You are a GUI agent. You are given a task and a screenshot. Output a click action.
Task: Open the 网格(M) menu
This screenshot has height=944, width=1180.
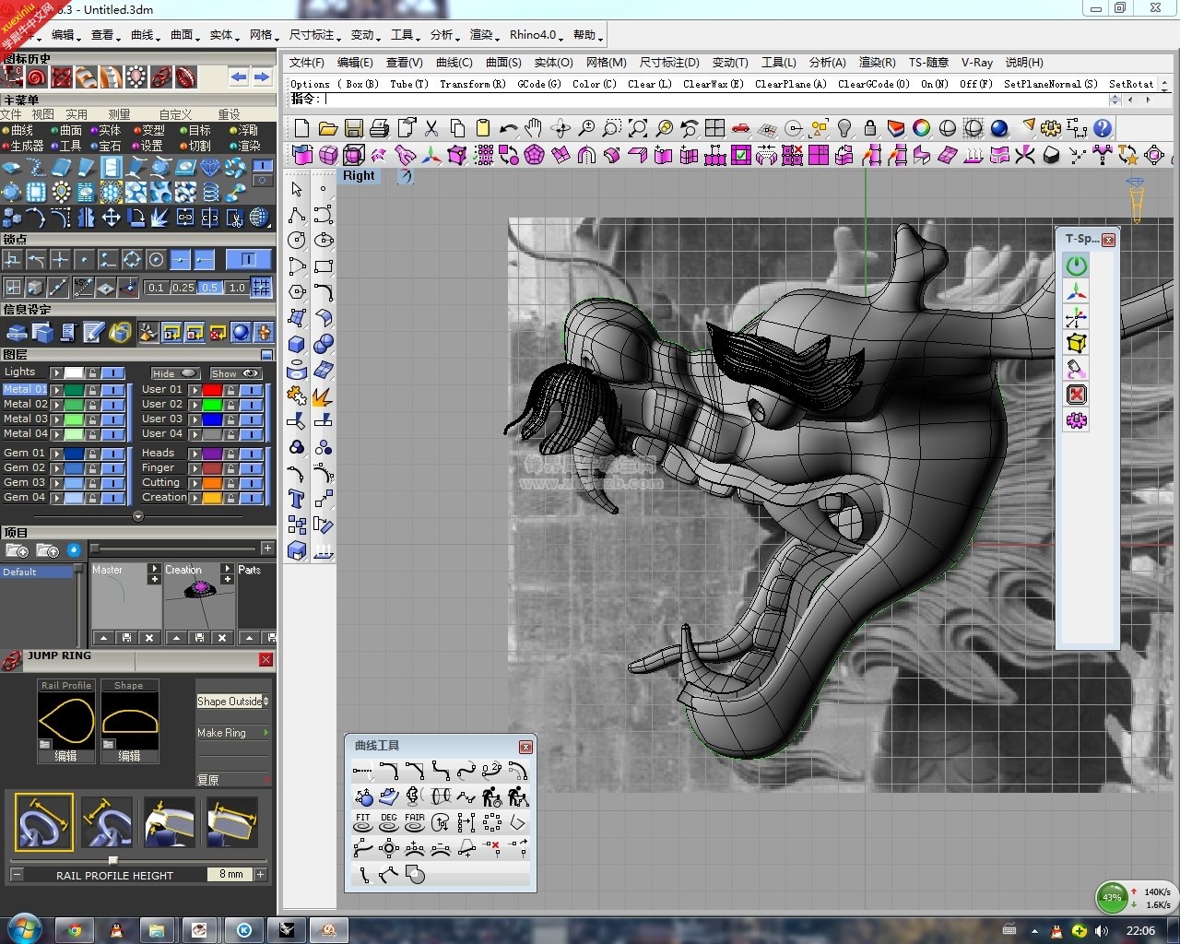pos(607,63)
